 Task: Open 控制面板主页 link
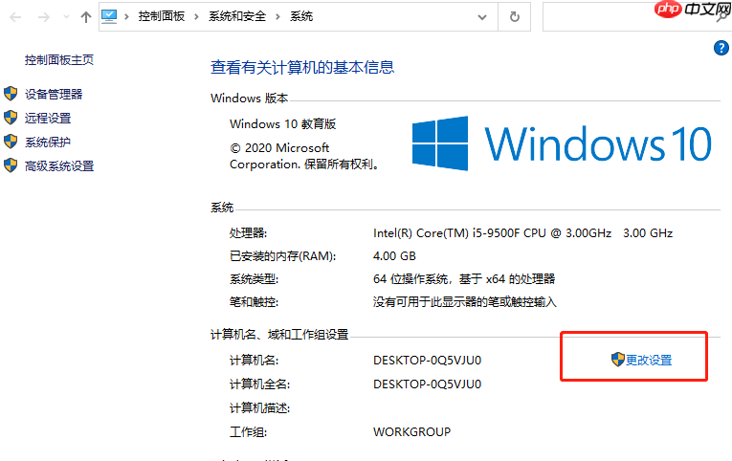coord(59,59)
